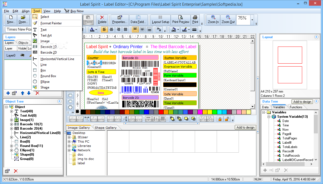Viewport: 323px width, 184px height.
Task: Open Layout Setup
Action: point(160,19)
